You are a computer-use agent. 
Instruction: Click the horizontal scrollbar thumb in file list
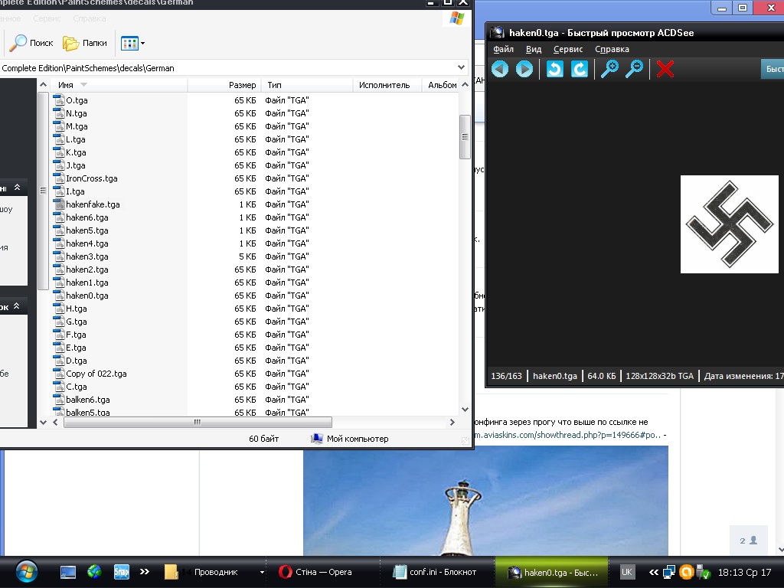click(x=198, y=422)
